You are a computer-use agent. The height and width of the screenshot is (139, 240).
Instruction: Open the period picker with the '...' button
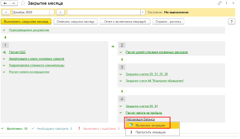click(x=52, y=12)
